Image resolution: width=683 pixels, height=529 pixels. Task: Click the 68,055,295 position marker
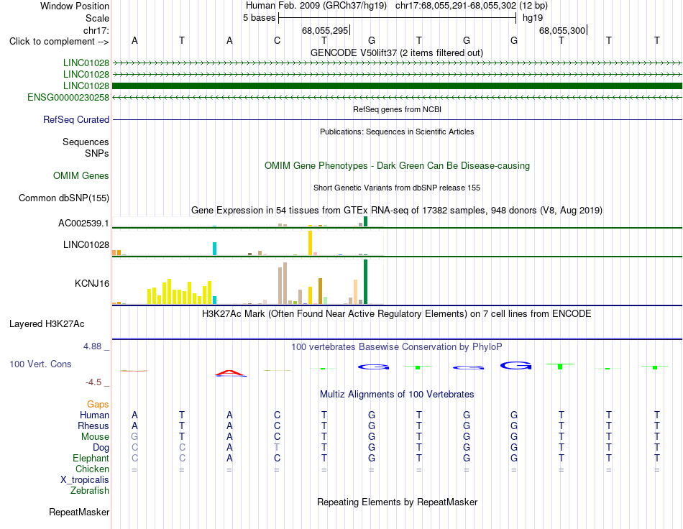(x=326, y=30)
